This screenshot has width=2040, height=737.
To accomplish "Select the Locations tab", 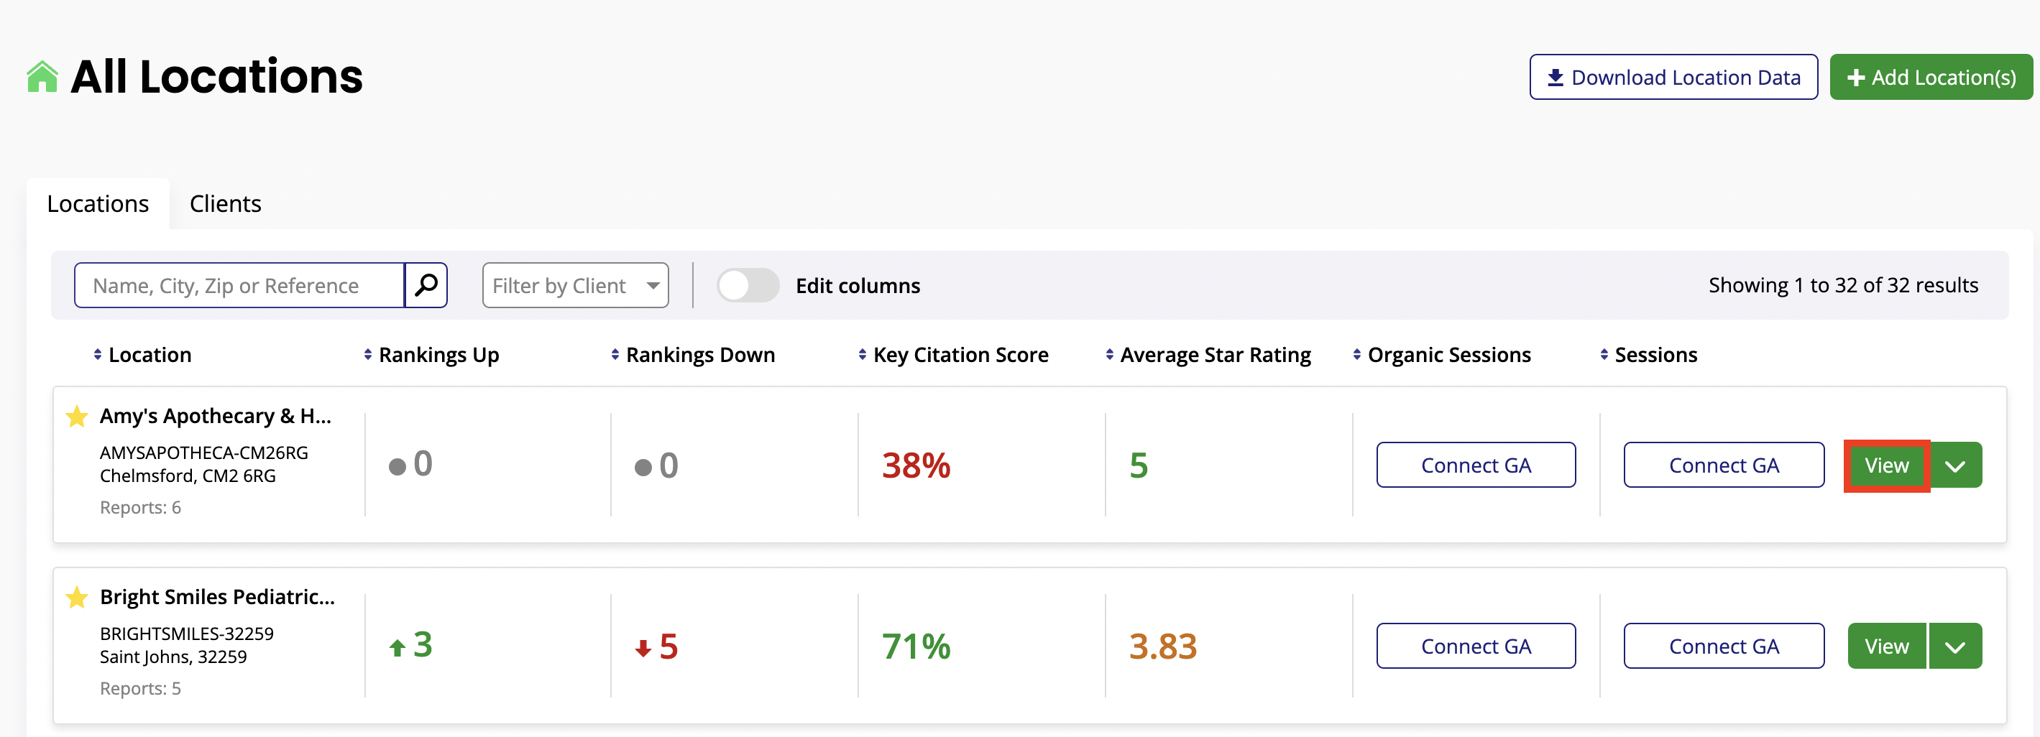I will (x=98, y=203).
